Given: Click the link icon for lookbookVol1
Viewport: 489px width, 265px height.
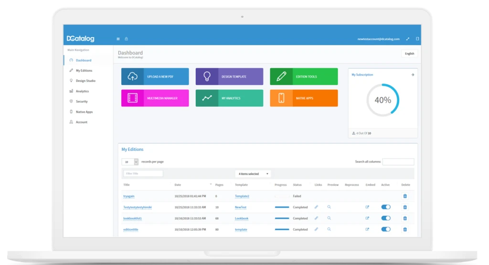Looking at the screenshot, I should (316, 218).
